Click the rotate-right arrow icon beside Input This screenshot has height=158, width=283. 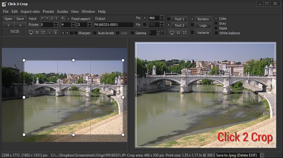(x=43, y=18)
